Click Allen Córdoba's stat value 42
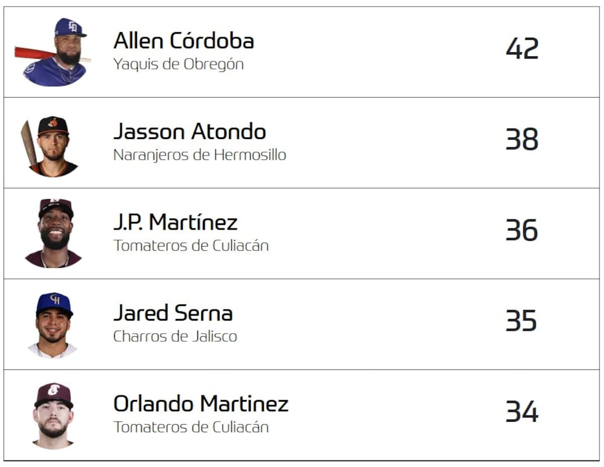604x467 pixels. [x=522, y=49]
